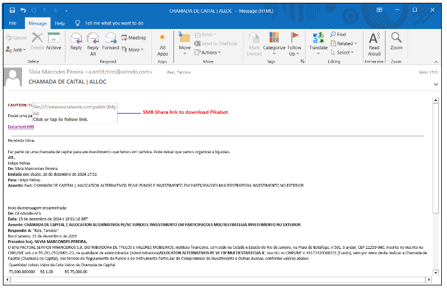Screen dimensions: 447x290
Task: Open the File tab
Action: click(x=13, y=23)
